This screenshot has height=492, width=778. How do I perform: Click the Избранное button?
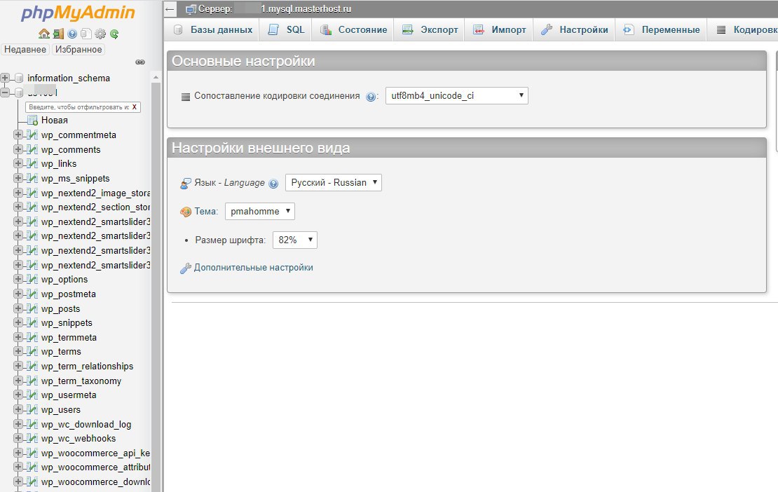tap(79, 49)
